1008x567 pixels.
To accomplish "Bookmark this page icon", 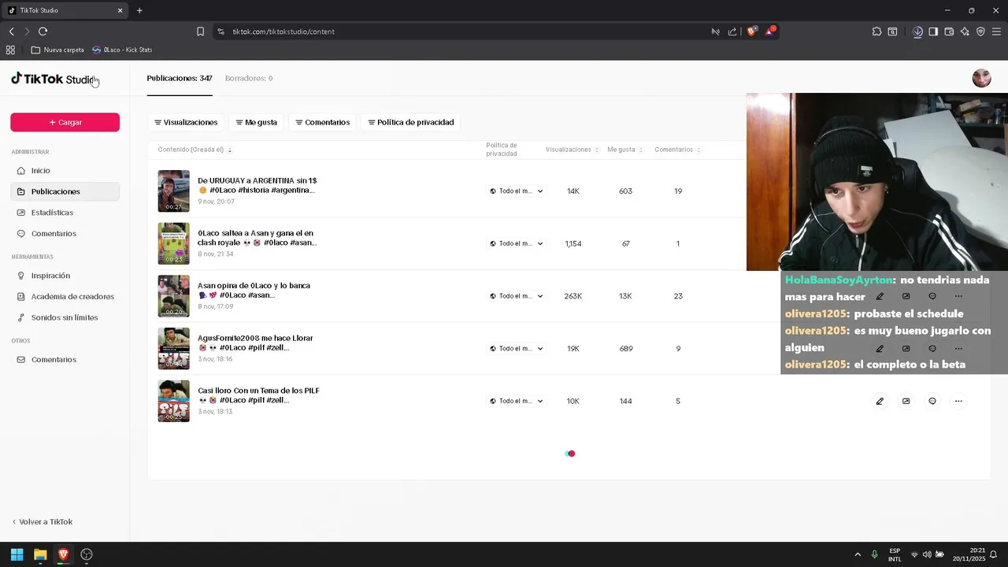I will pyautogui.click(x=200, y=31).
